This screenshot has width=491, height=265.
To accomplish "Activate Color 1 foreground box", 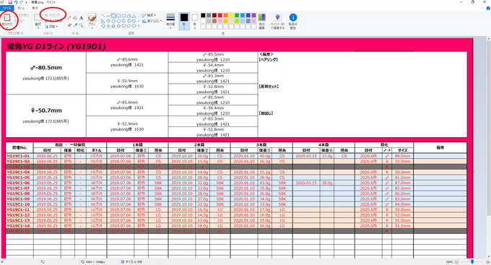I will coord(184,21).
